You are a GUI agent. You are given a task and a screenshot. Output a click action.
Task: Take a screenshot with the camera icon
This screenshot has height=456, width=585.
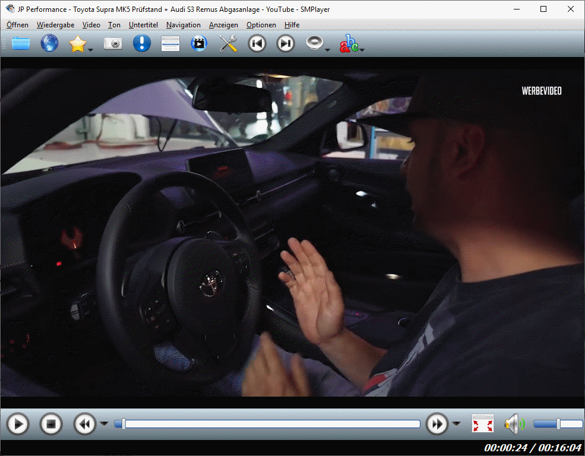click(x=113, y=43)
